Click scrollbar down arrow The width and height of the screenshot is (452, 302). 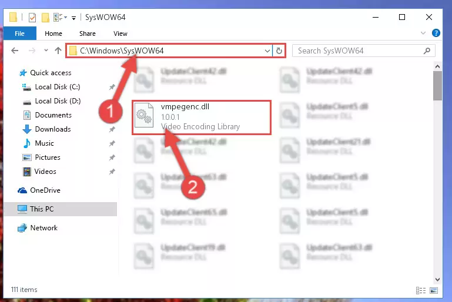tap(437, 279)
